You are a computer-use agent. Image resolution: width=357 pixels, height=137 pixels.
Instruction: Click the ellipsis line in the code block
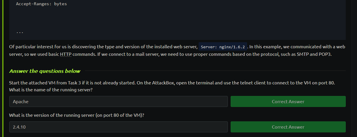coord(20,32)
